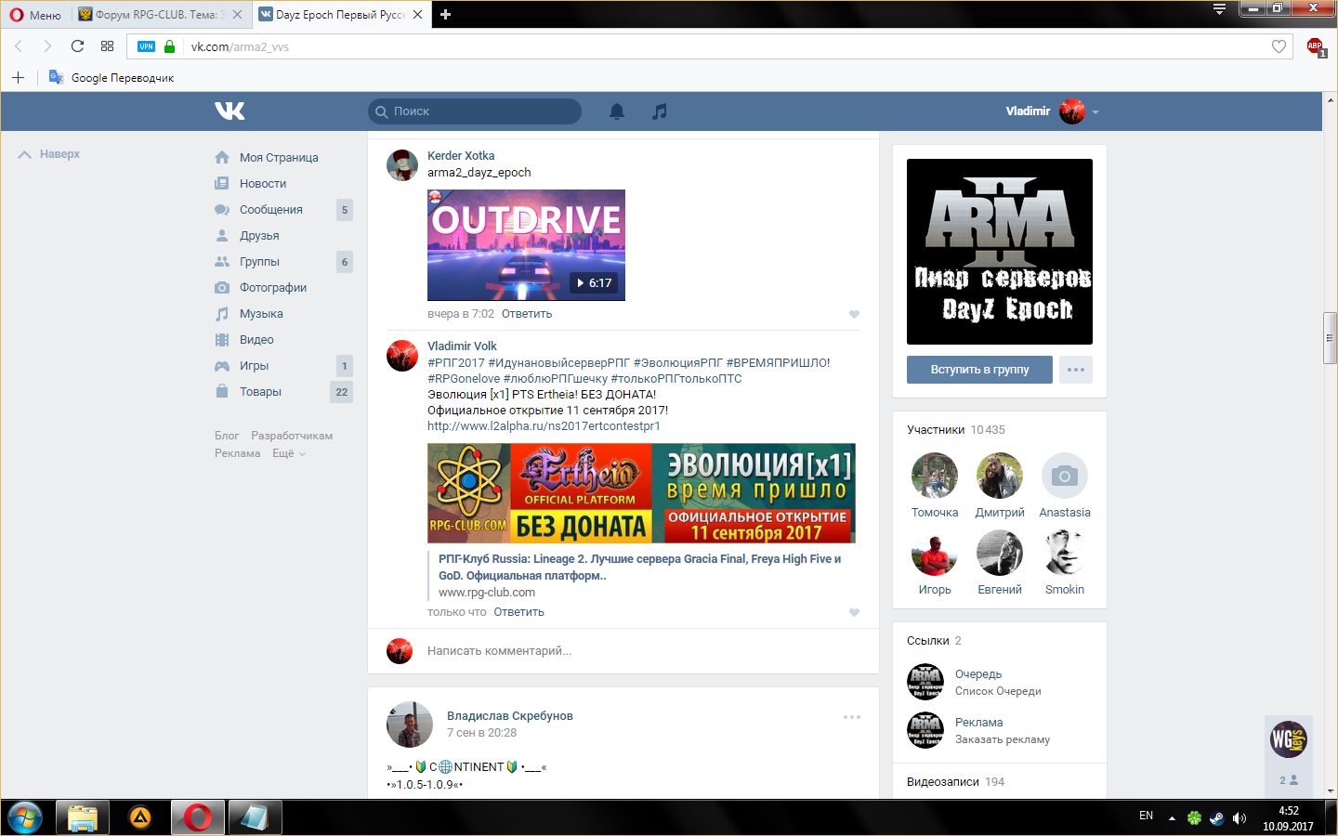
Task: Open AIMP icon in taskbar
Action: (x=140, y=817)
